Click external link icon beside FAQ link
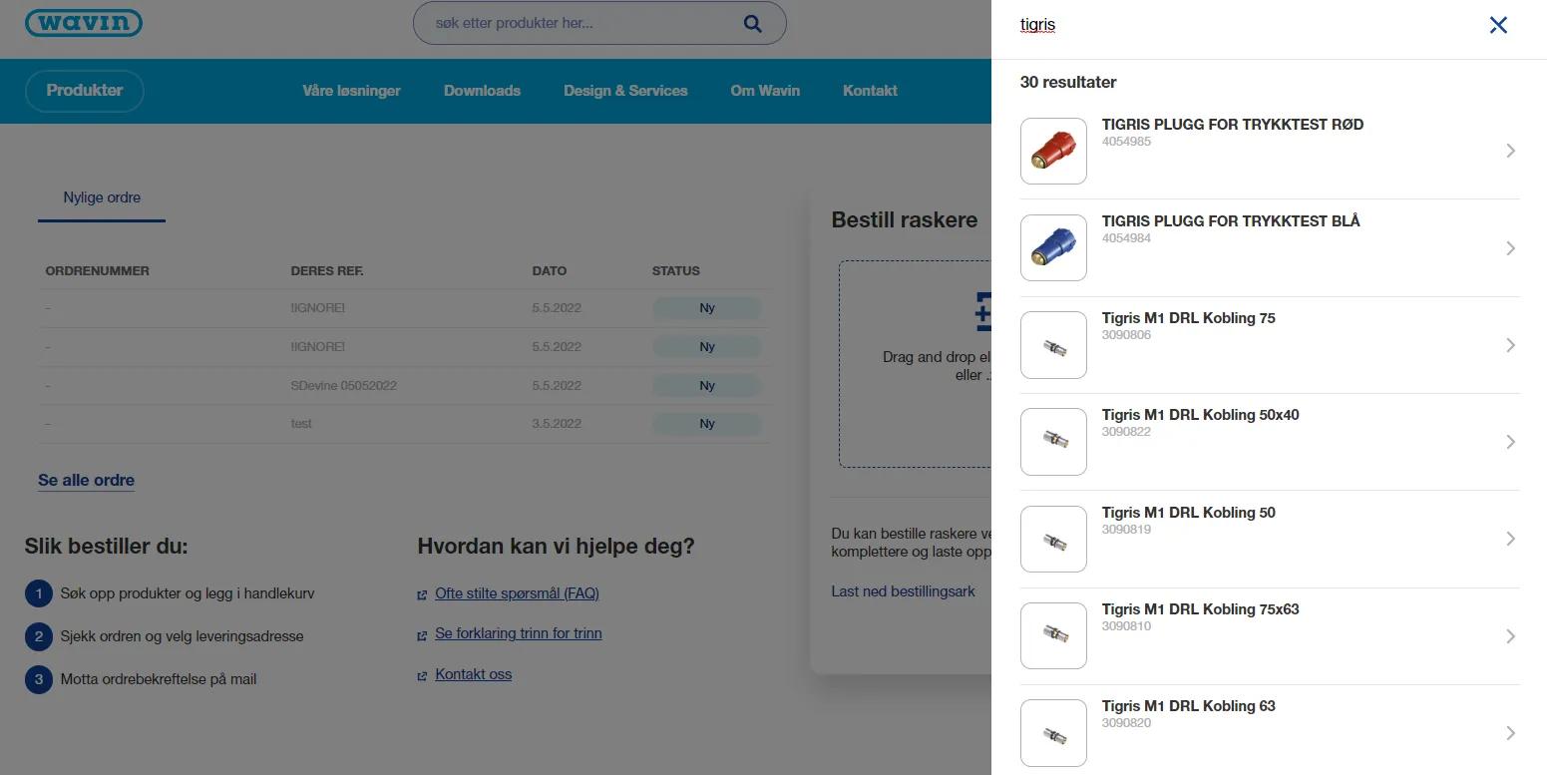 pos(422,594)
